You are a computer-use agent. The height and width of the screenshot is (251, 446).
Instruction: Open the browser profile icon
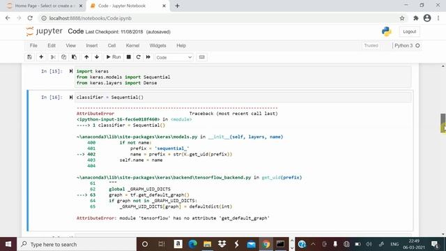point(427,18)
